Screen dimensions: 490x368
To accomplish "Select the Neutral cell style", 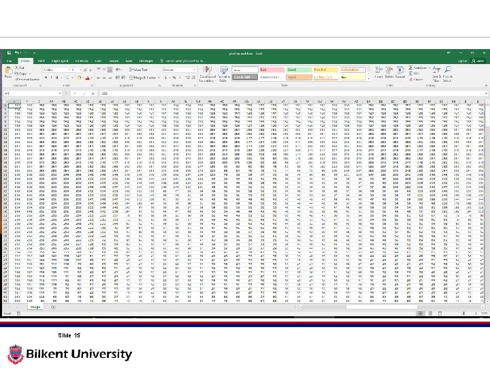I will click(x=325, y=70).
